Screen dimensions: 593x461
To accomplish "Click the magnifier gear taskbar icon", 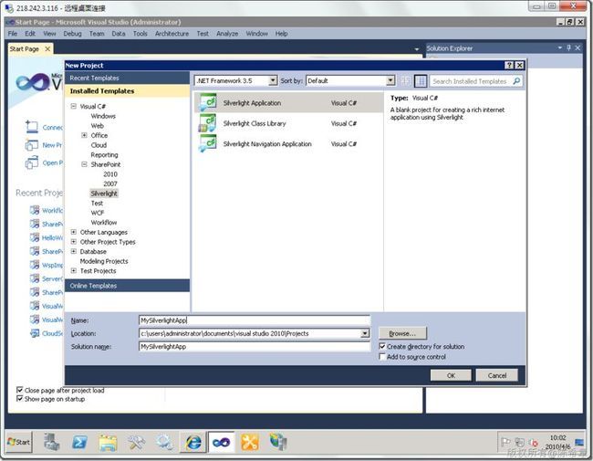I will coord(165,442).
